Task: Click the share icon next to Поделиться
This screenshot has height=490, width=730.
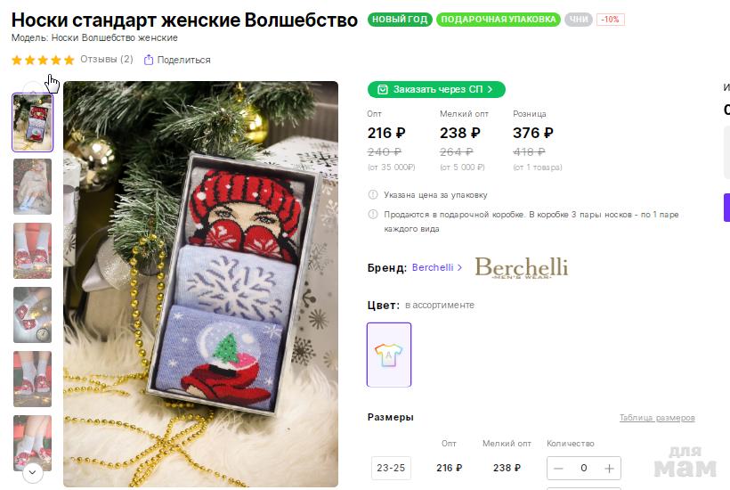Action: click(149, 60)
